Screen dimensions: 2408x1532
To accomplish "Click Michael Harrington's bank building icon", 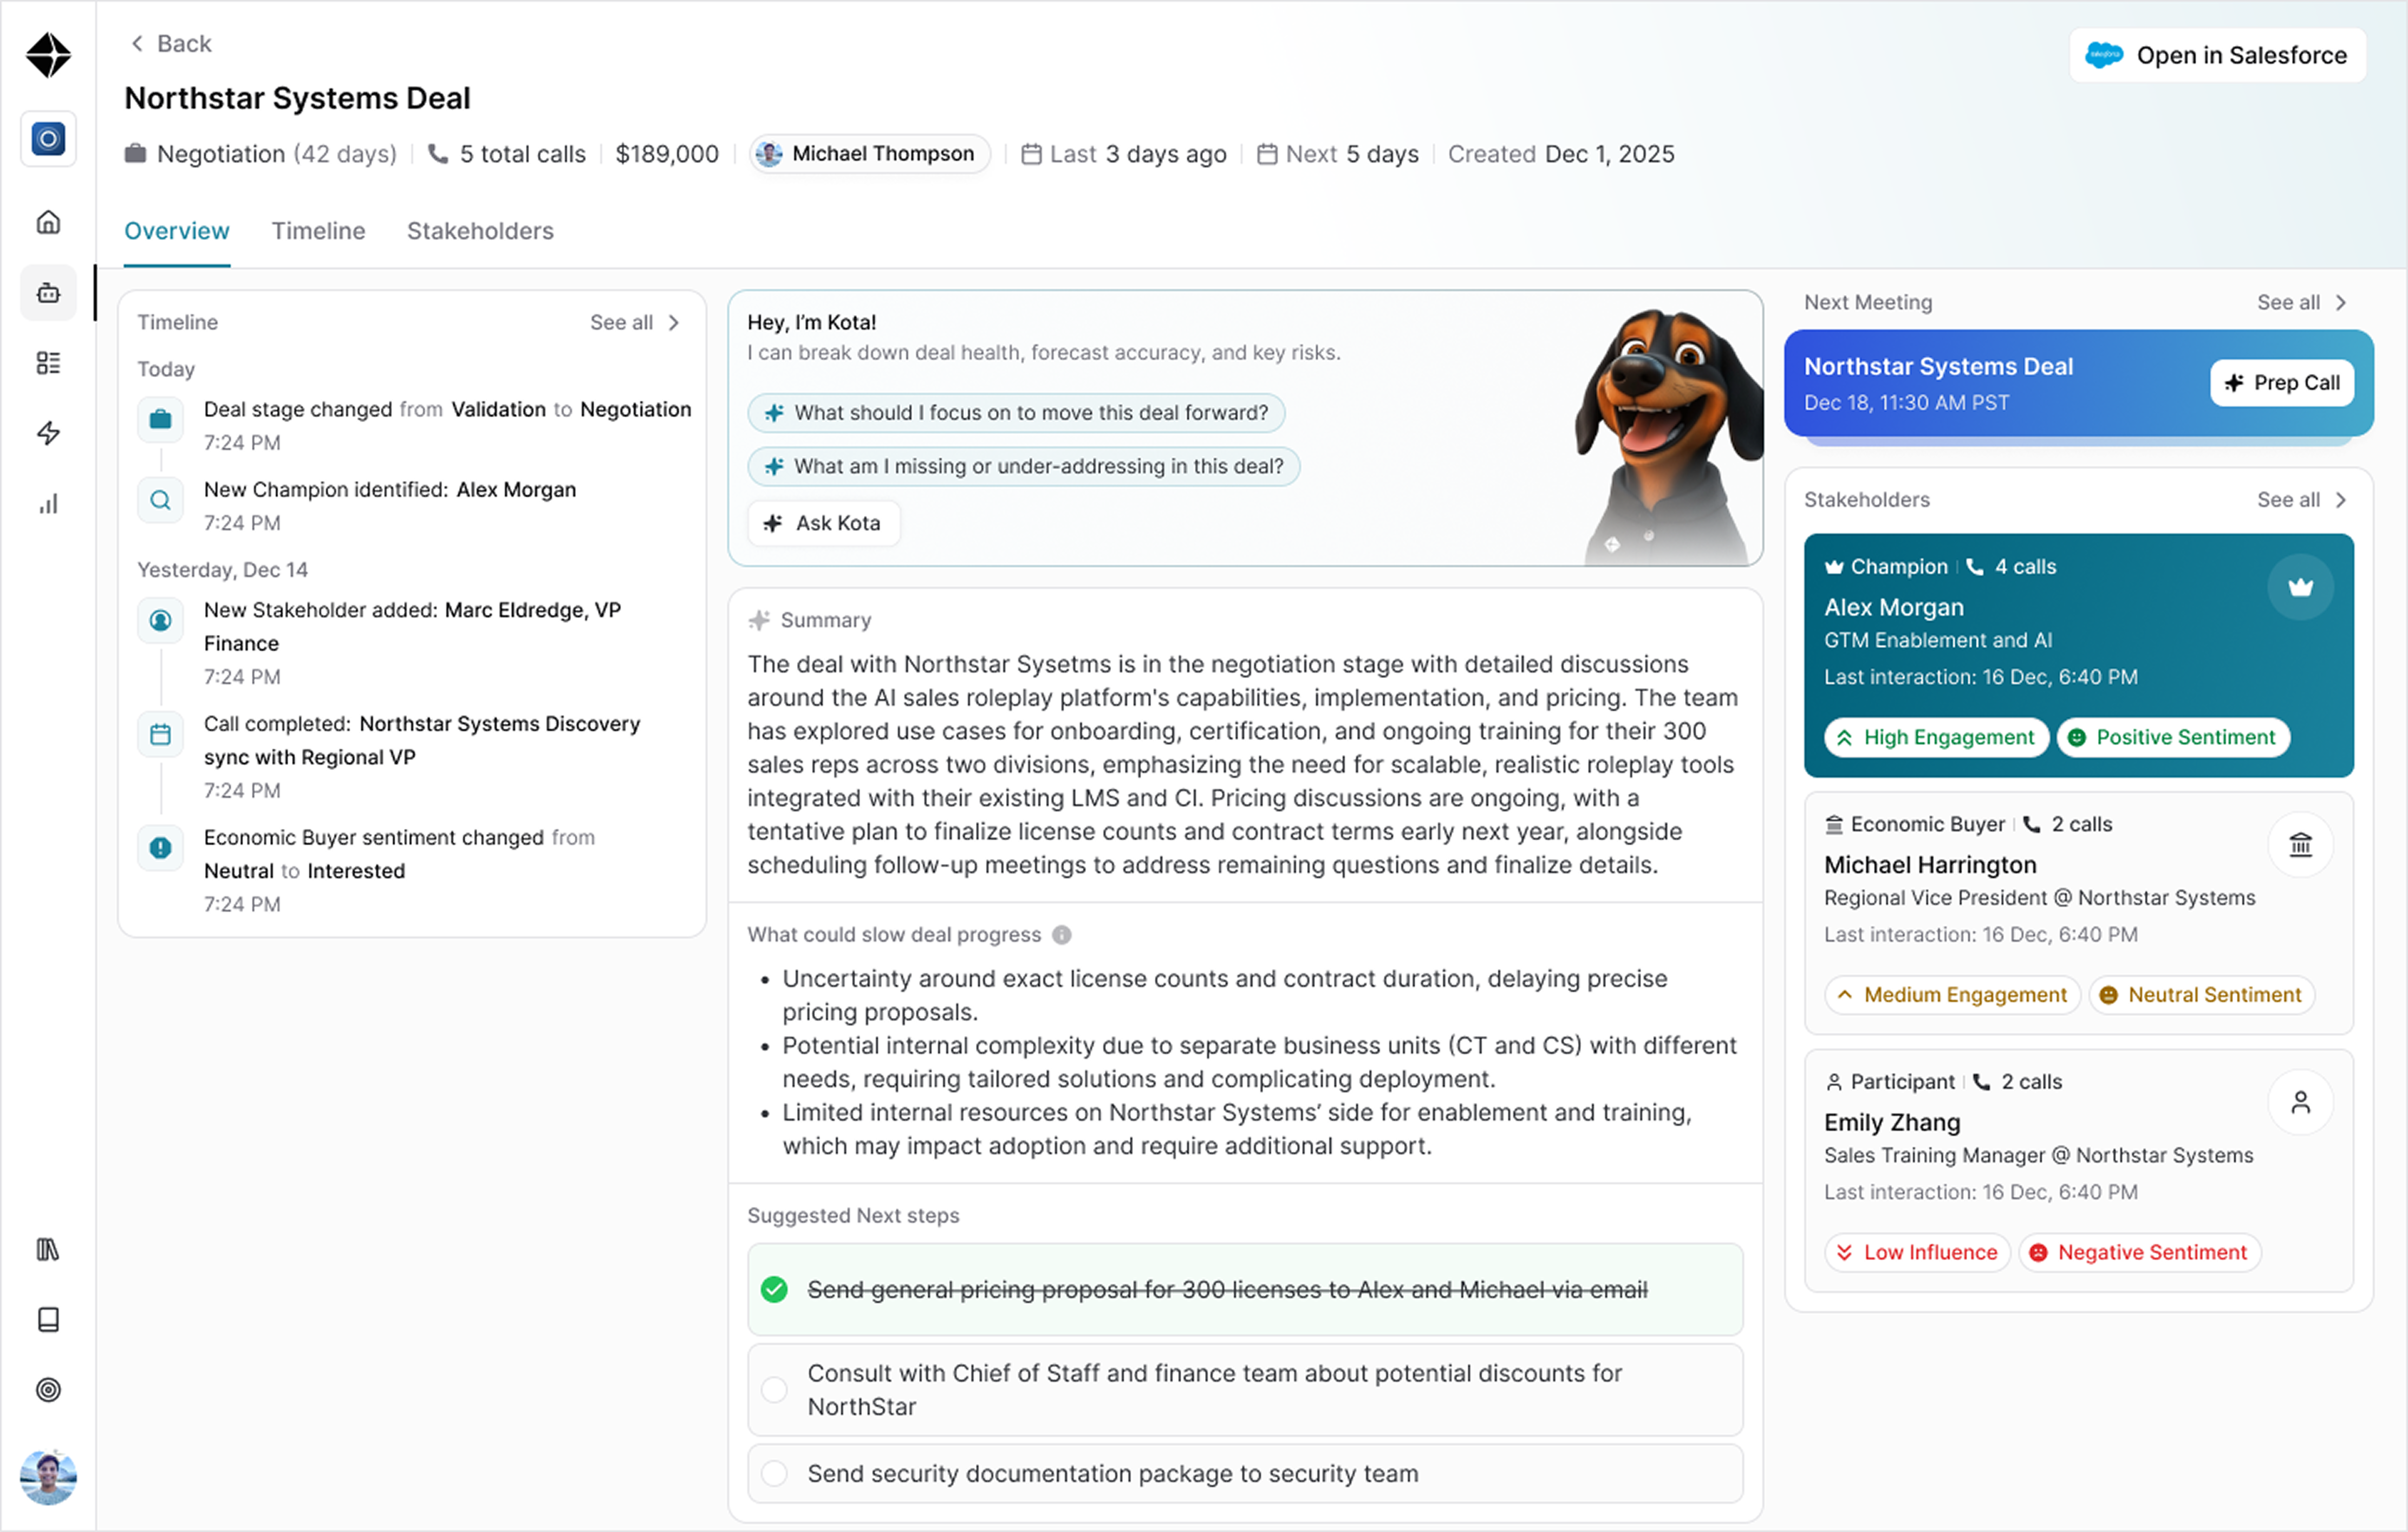I will (2300, 845).
